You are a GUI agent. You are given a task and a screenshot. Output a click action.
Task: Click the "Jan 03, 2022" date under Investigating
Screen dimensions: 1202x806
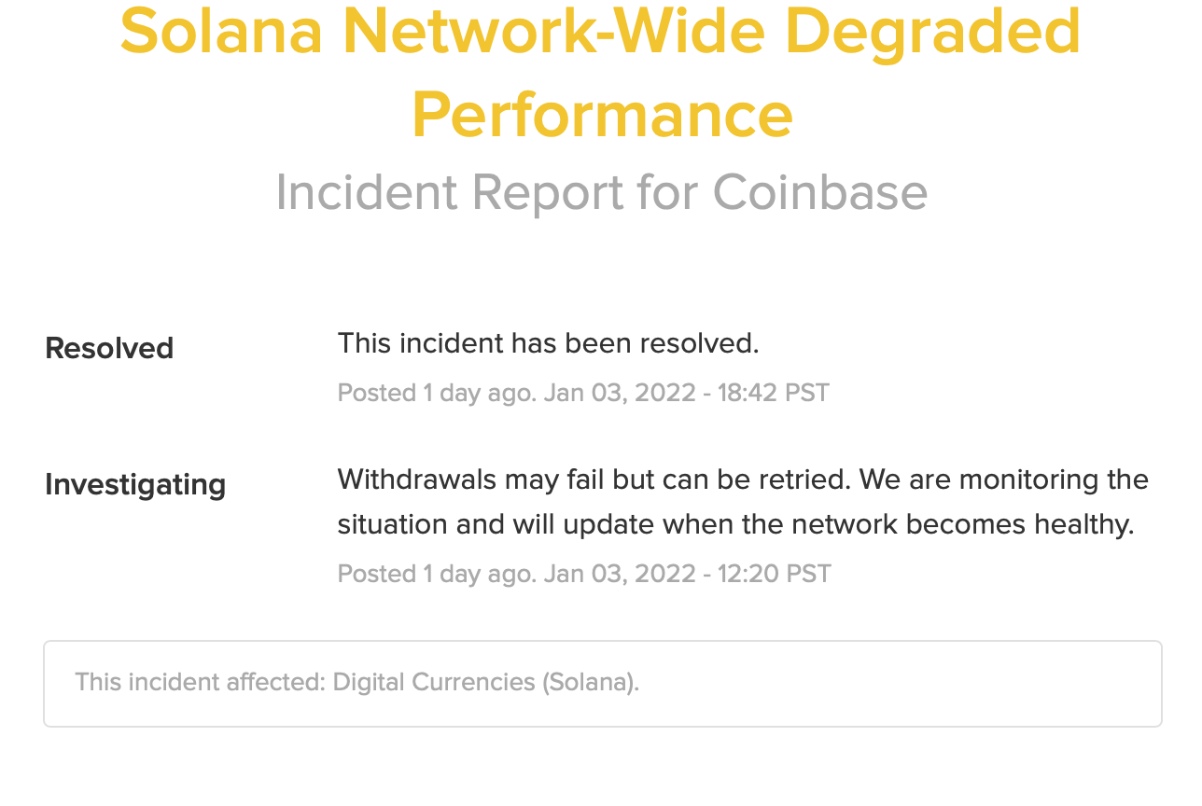[620, 574]
